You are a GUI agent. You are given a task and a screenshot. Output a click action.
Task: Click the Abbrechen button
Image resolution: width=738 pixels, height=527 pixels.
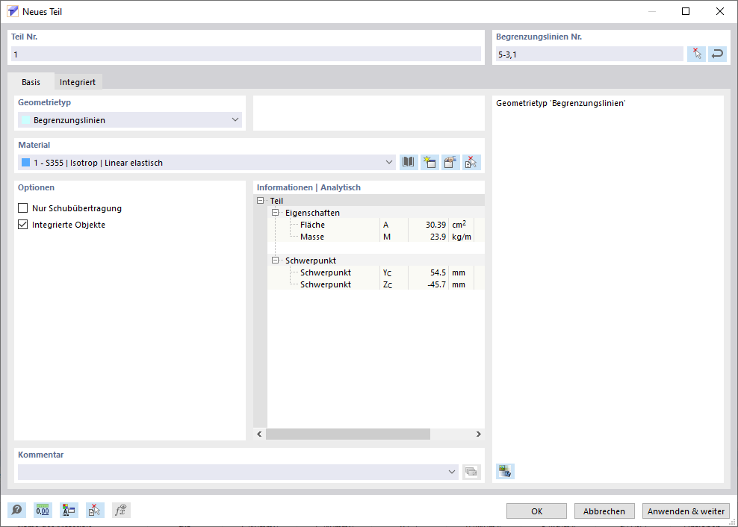coord(604,511)
